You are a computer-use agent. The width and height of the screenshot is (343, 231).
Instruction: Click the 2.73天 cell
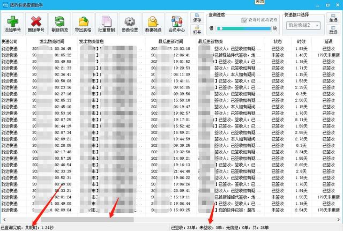(301, 139)
